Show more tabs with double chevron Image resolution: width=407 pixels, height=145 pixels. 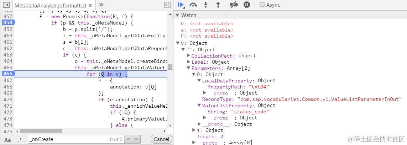(101, 5)
